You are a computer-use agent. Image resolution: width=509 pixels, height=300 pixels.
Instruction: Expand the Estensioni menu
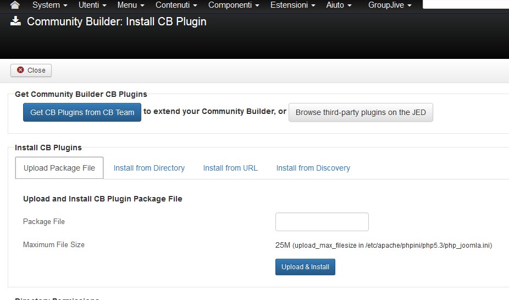(292, 5)
